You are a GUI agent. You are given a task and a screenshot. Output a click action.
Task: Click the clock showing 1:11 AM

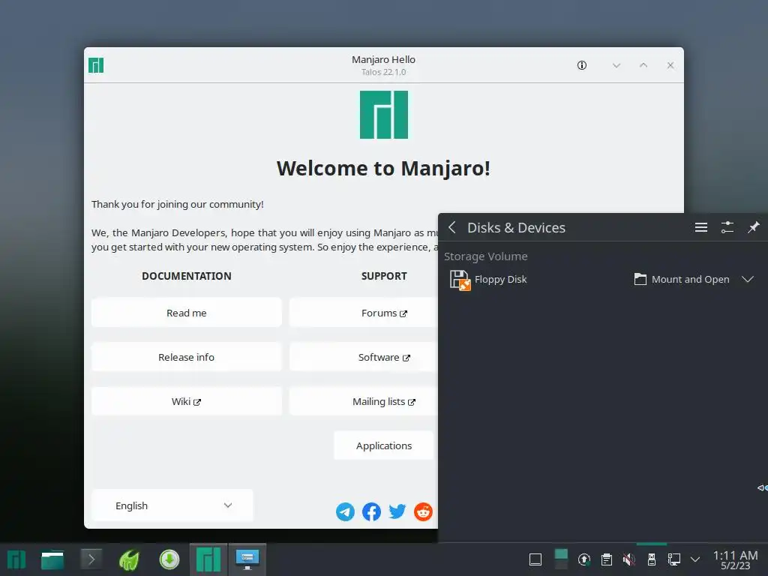(735, 559)
